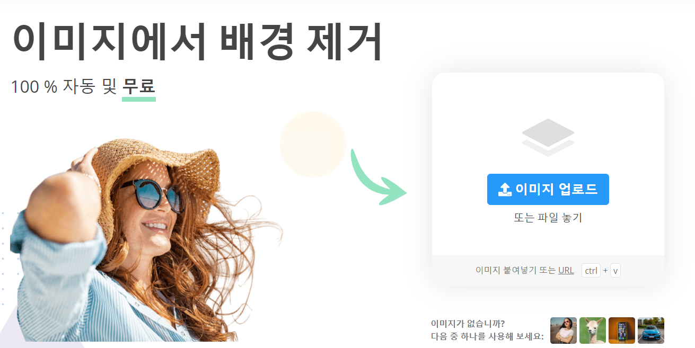Click the v key badge

click(615, 271)
